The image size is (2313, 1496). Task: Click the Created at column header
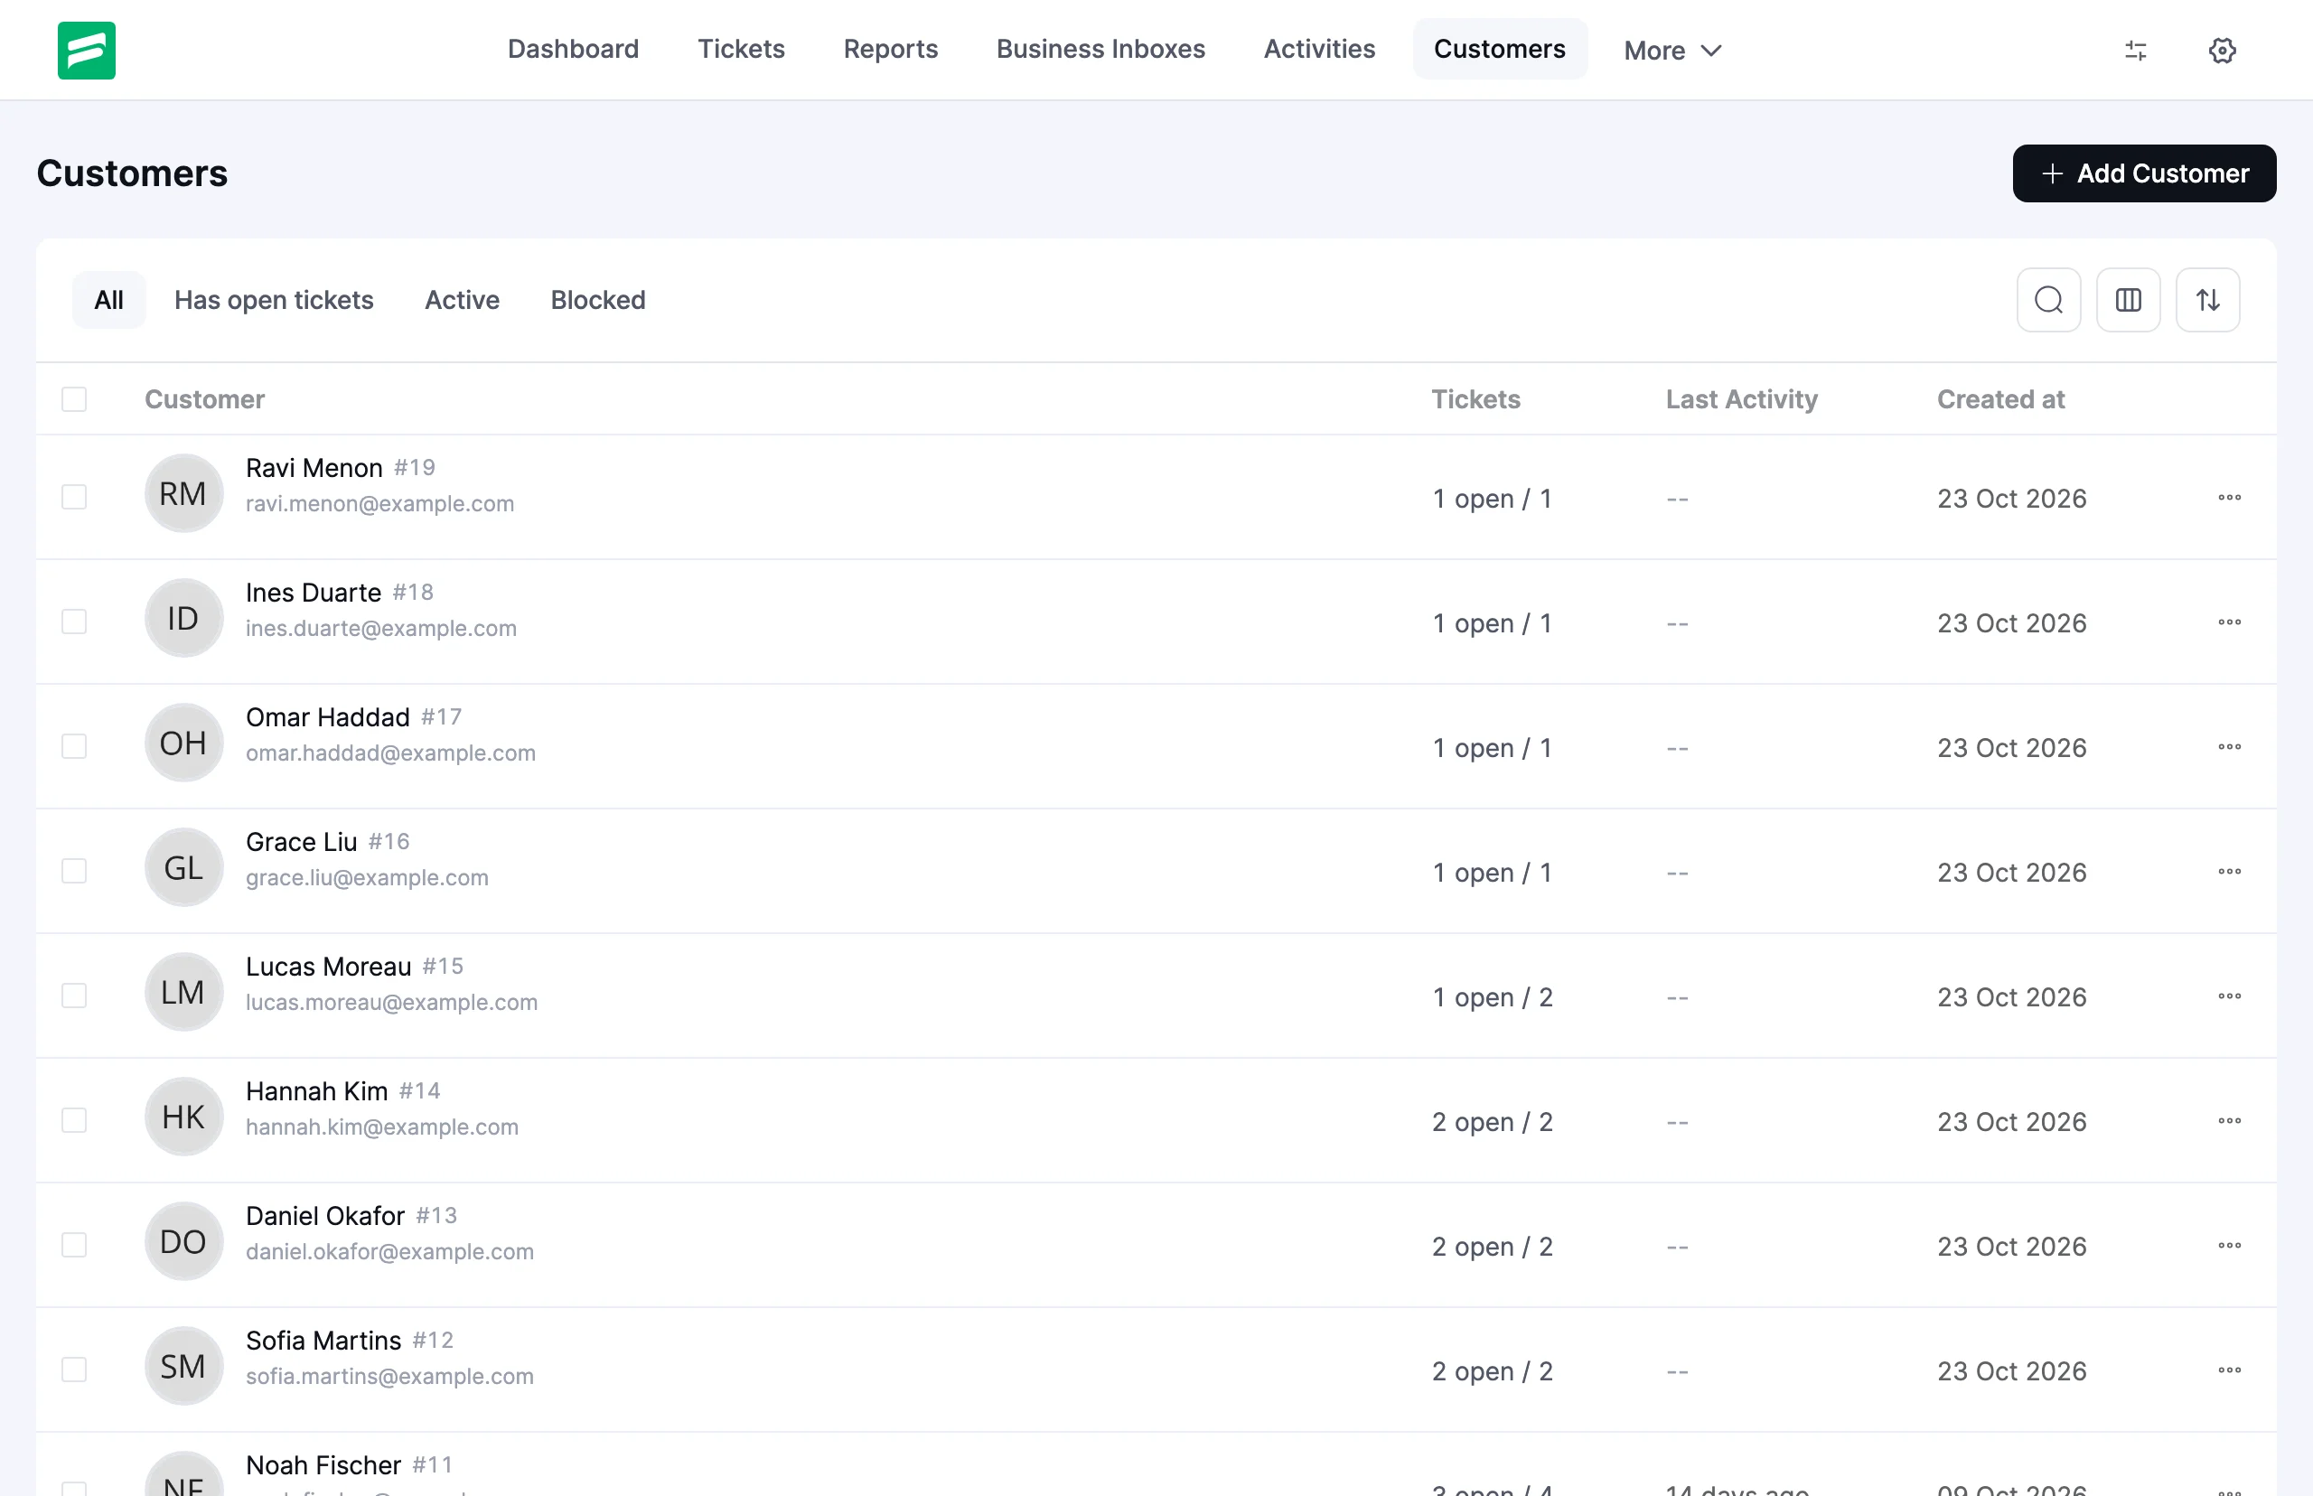(x=2000, y=399)
